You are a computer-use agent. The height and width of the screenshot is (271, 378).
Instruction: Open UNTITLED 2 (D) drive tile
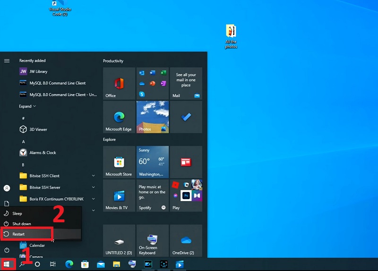click(x=119, y=241)
